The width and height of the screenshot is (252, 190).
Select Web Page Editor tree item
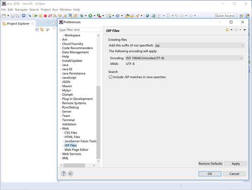tap(76, 149)
